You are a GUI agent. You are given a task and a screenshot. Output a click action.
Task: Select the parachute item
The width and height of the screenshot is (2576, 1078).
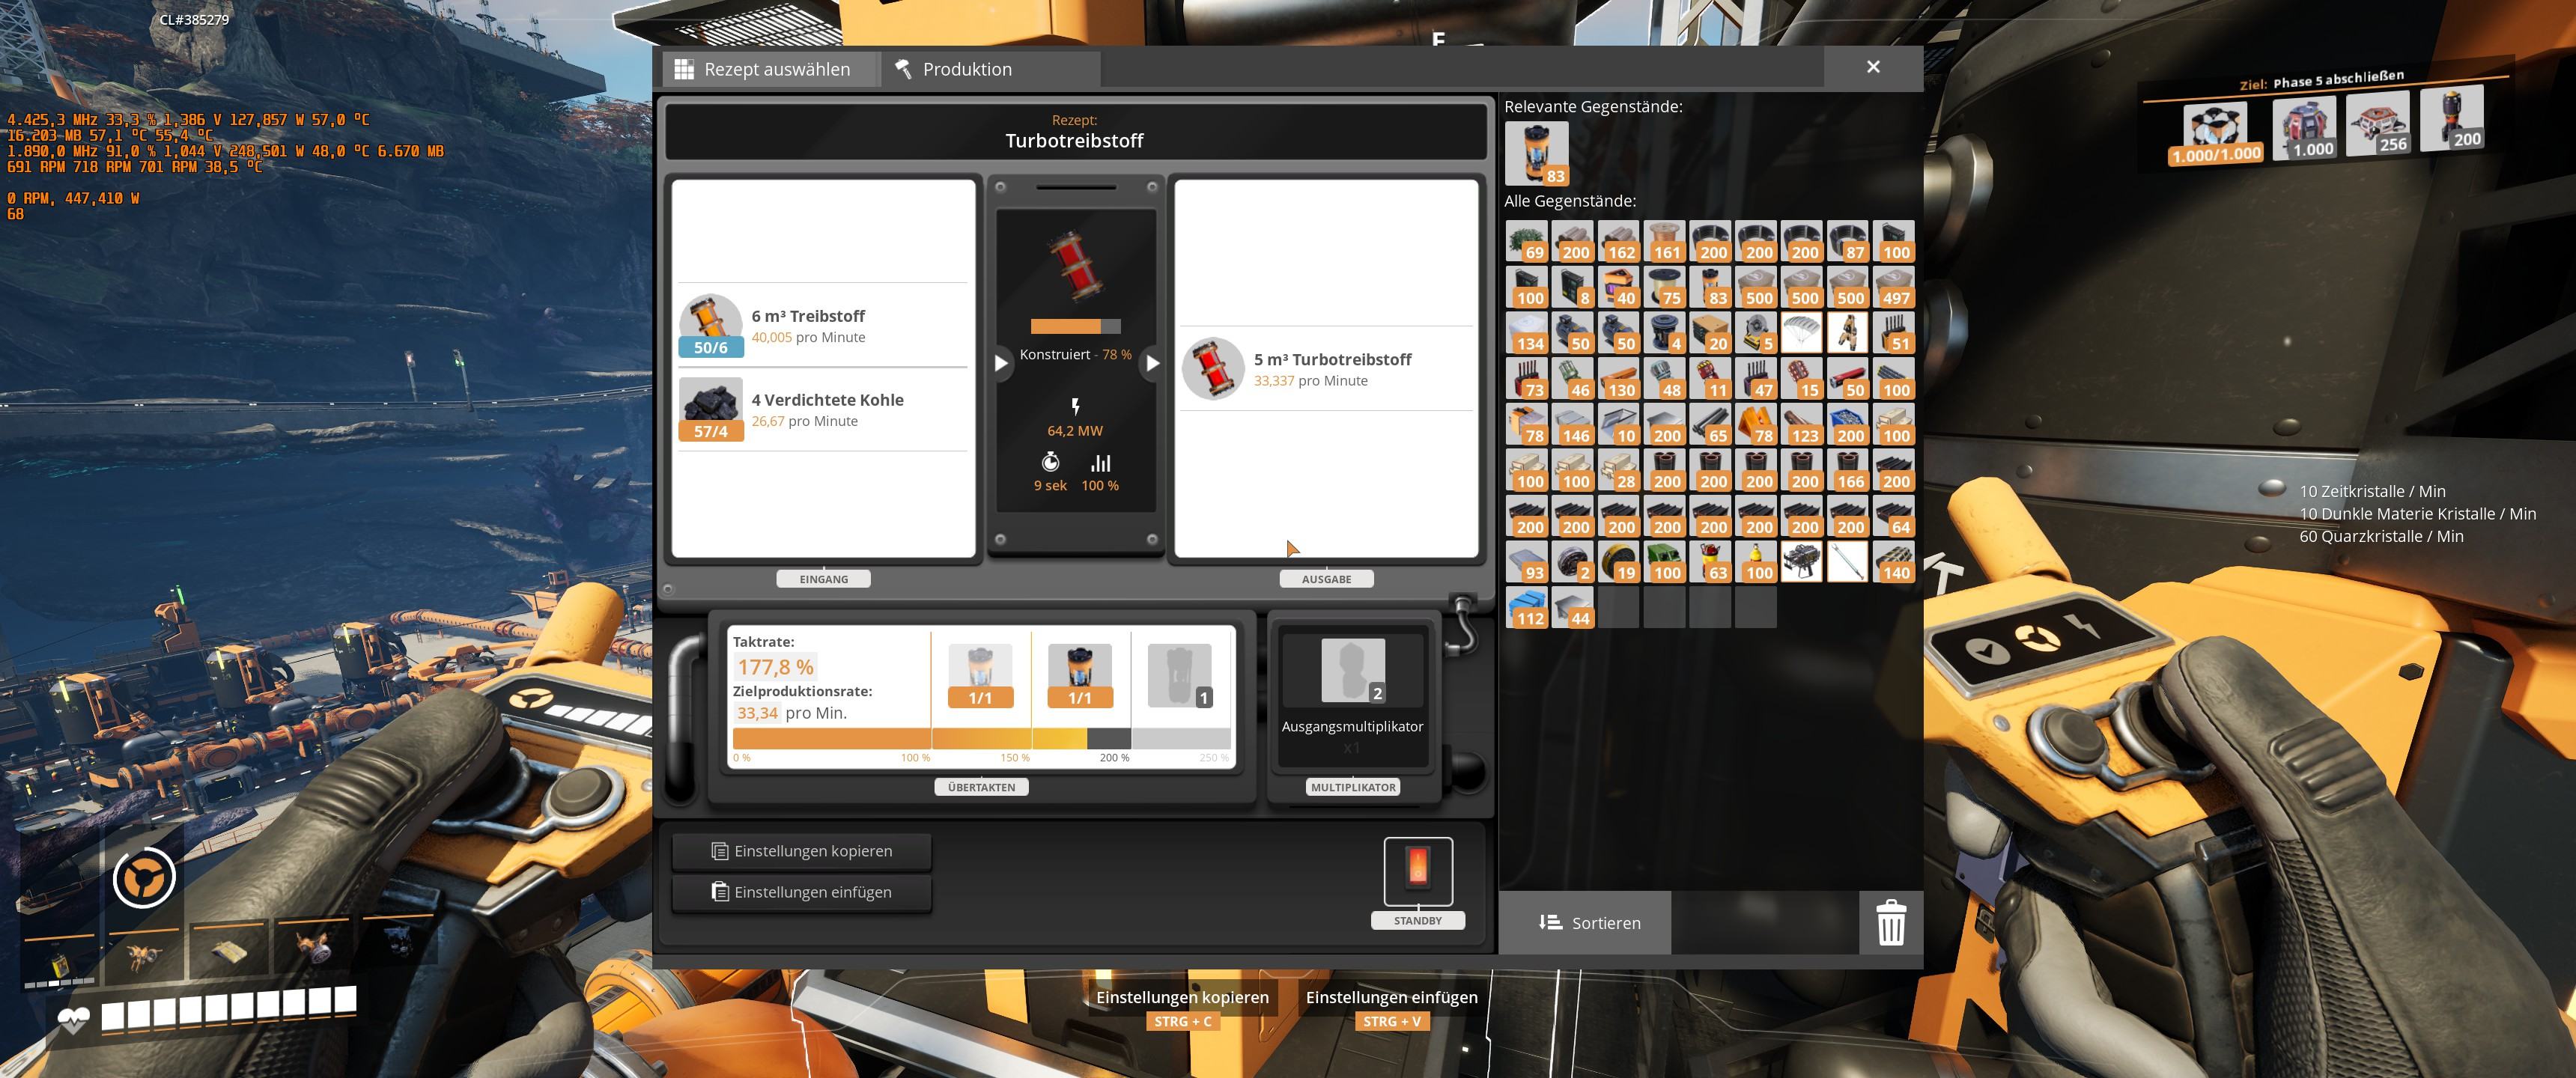[1802, 333]
